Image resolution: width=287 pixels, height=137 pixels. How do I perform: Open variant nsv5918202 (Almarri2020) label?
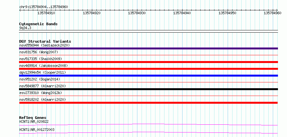pyautogui.click(x=43, y=100)
